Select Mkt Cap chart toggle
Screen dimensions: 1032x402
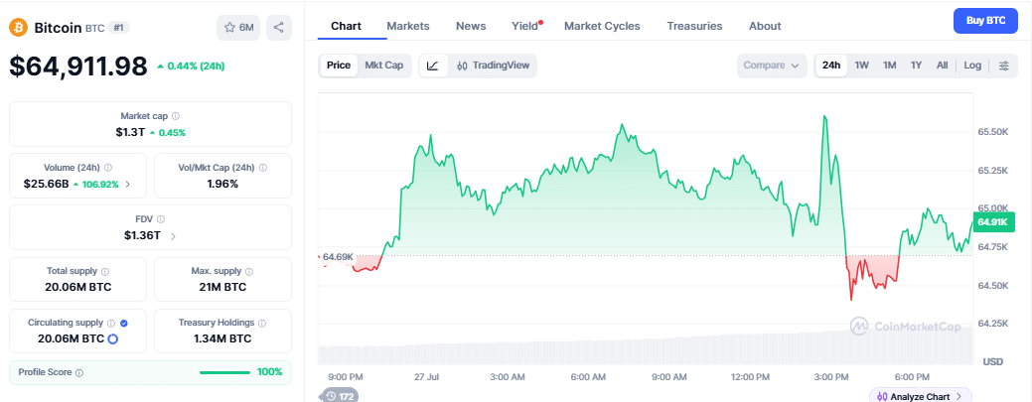pos(384,66)
